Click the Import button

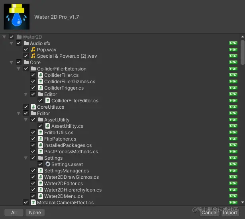click(x=230, y=213)
